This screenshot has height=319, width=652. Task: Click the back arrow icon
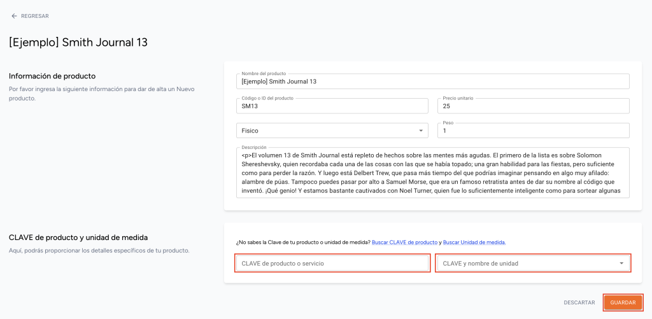tap(14, 16)
